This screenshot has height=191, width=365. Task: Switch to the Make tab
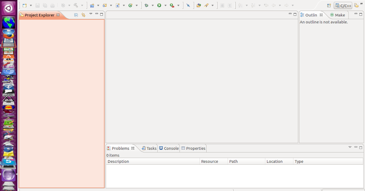(x=337, y=15)
